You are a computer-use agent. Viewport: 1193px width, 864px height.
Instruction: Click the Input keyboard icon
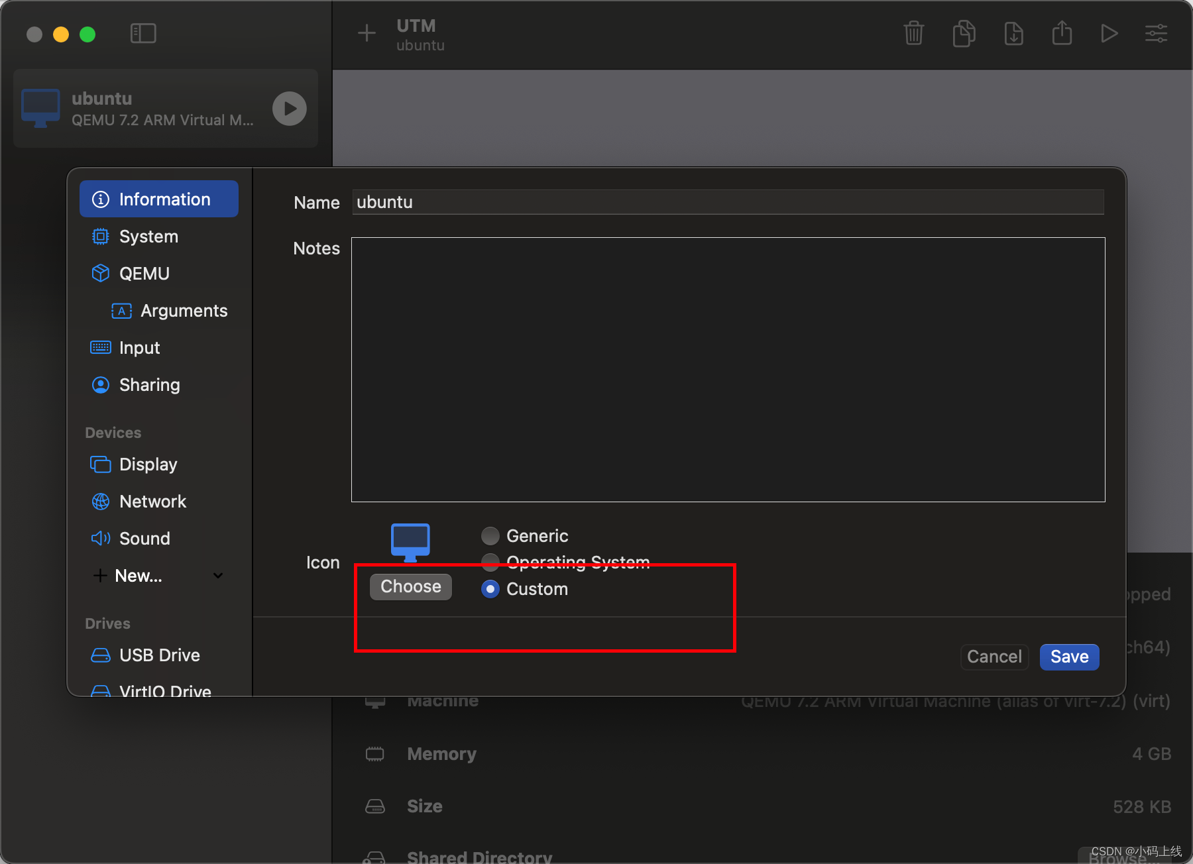coord(101,347)
